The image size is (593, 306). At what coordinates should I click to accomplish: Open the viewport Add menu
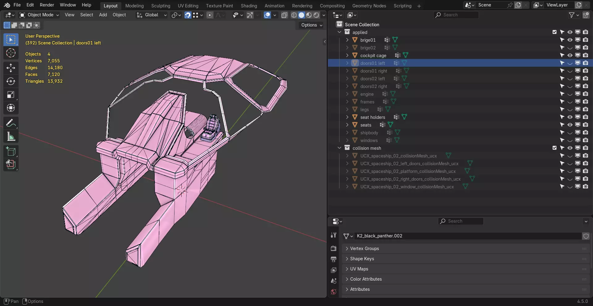click(103, 15)
